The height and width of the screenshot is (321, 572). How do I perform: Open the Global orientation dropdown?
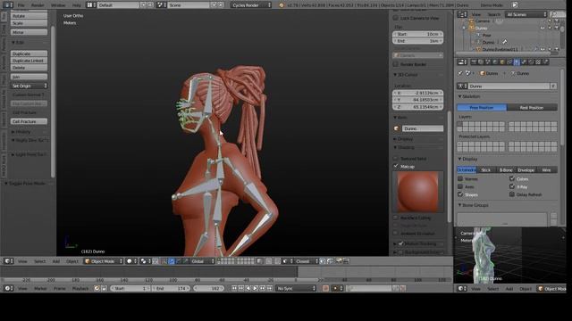[203, 261]
